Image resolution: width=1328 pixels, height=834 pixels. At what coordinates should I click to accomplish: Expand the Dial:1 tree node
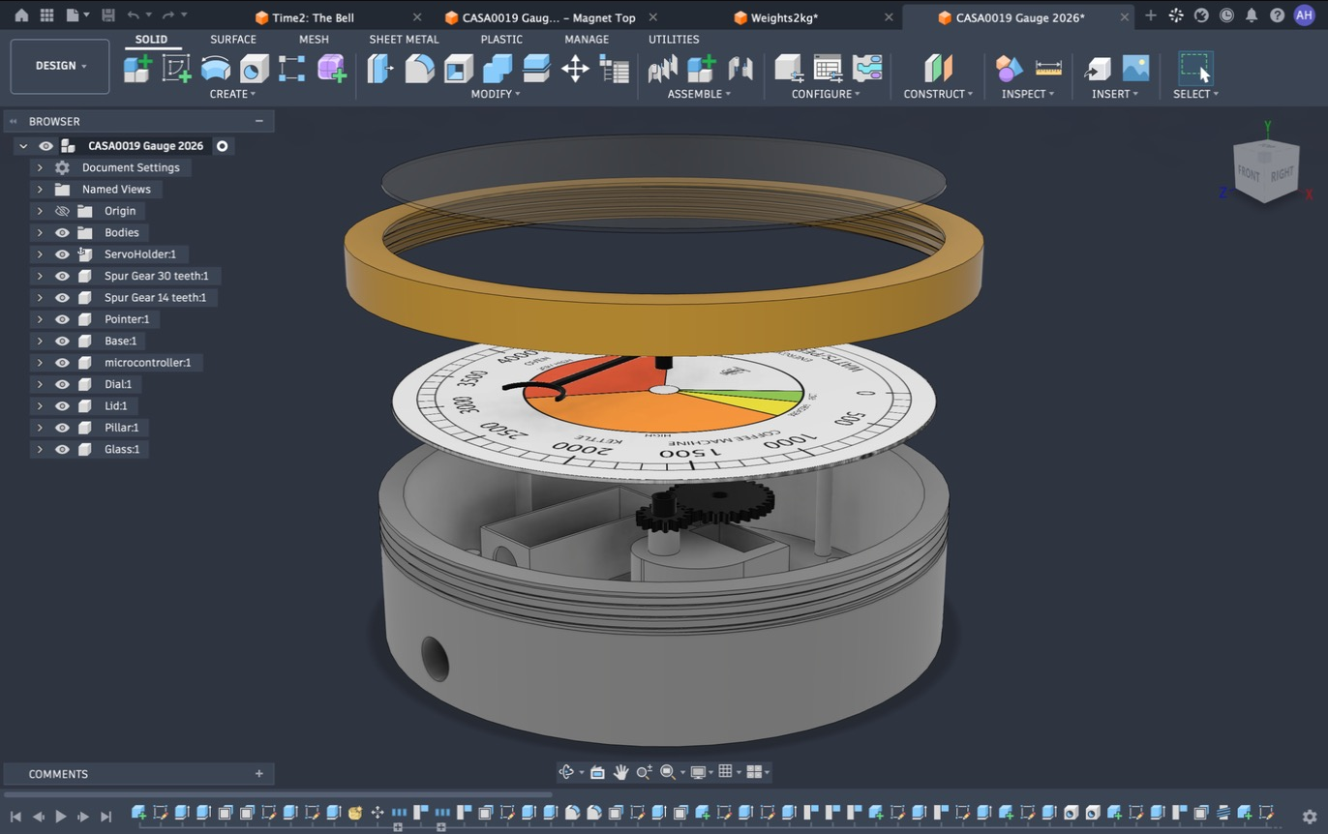tap(40, 384)
